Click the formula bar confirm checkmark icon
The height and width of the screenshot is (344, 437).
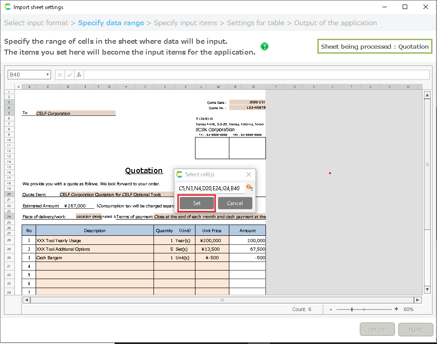pyautogui.click(x=70, y=75)
